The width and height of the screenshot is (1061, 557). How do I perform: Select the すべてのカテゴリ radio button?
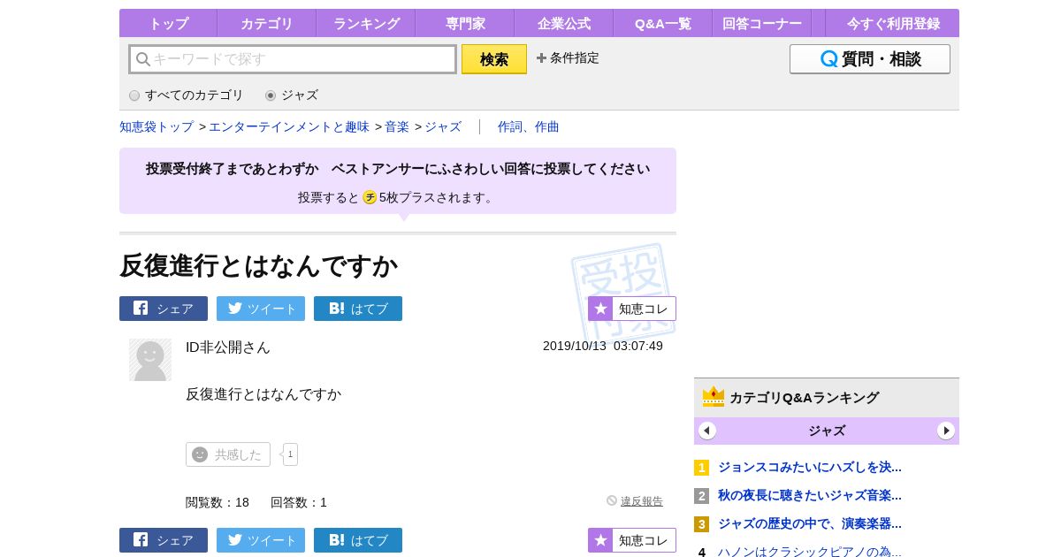tap(134, 95)
